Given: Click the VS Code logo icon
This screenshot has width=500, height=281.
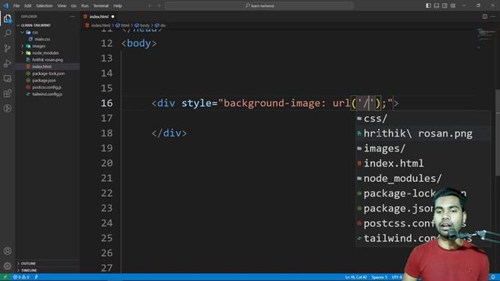Looking at the screenshot, I should tap(5, 5).
